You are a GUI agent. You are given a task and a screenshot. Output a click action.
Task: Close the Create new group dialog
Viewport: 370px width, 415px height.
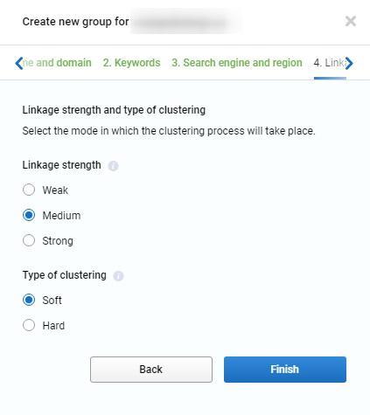(350, 21)
